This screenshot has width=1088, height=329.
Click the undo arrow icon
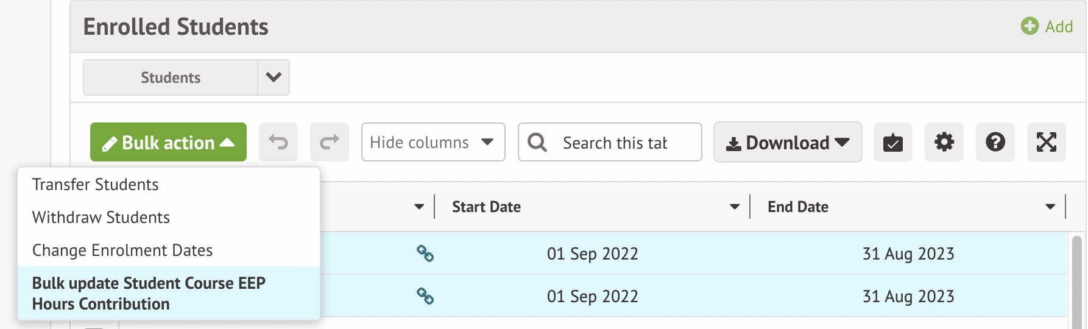278,143
